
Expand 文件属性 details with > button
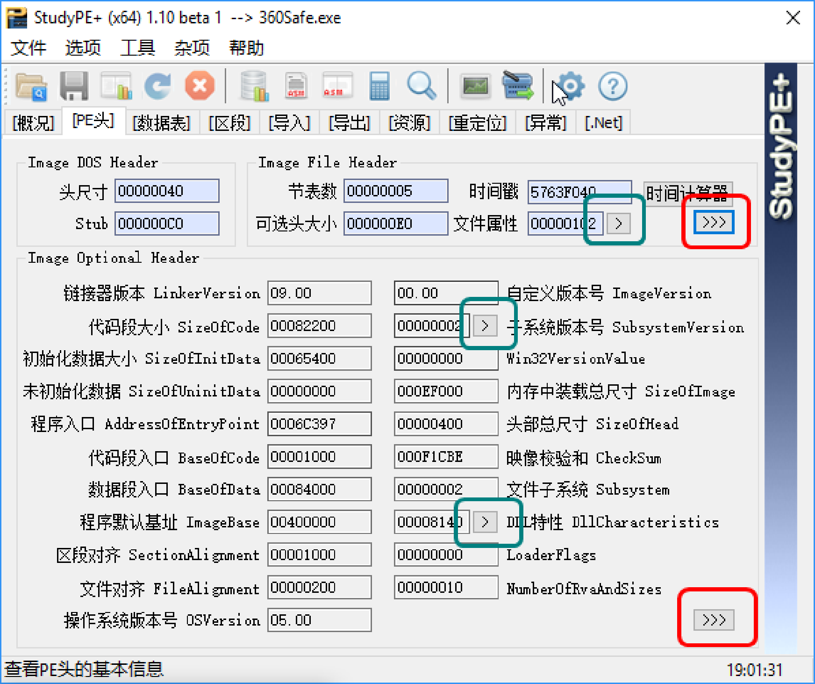[x=618, y=223]
